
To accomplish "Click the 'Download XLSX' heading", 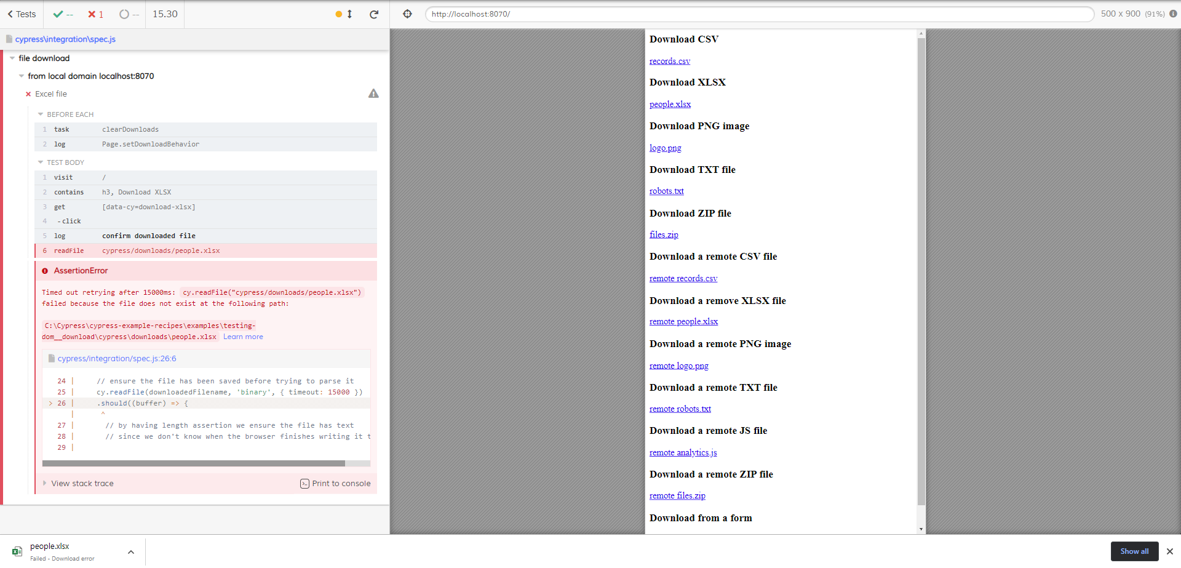I will (x=687, y=82).
